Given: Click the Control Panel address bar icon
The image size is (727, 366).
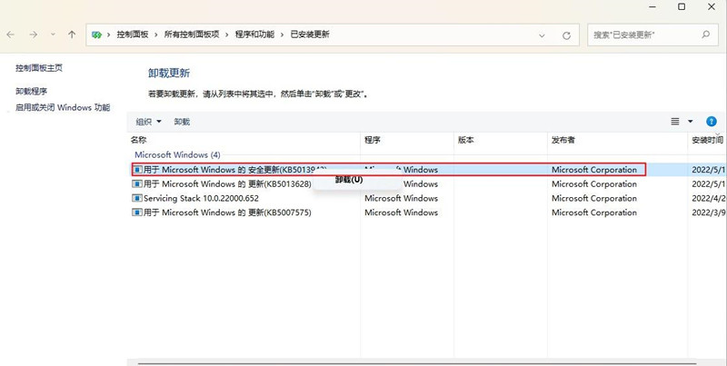Looking at the screenshot, I should [x=96, y=35].
